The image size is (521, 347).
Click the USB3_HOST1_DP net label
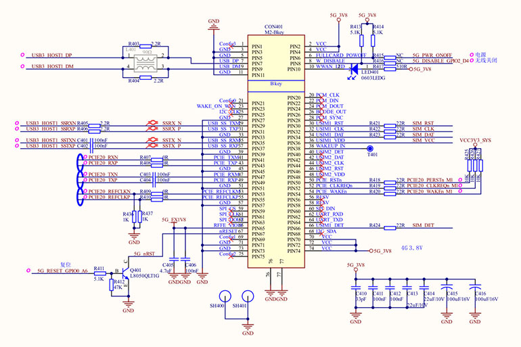51,55
